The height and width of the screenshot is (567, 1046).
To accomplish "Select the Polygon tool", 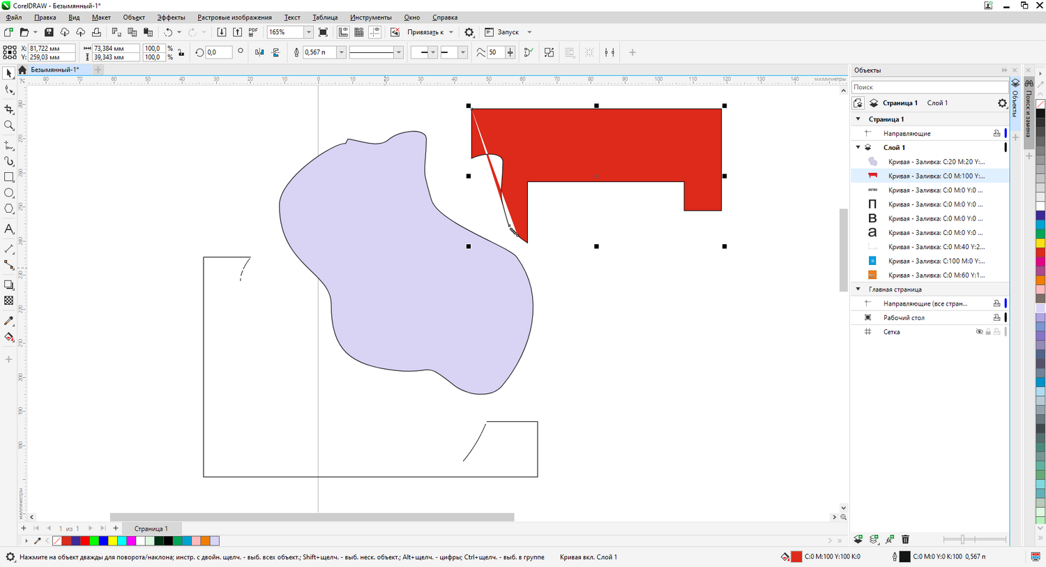I will tap(9, 209).
